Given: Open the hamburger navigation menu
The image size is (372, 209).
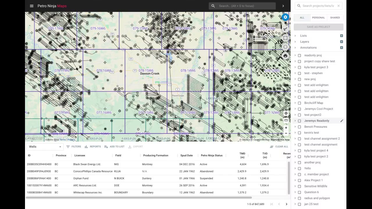Looking at the screenshot, I should pos(32,6).
